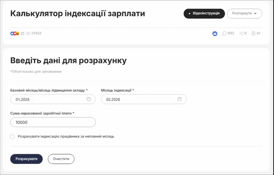Clear the form with the Очистити button

tap(61, 159)
